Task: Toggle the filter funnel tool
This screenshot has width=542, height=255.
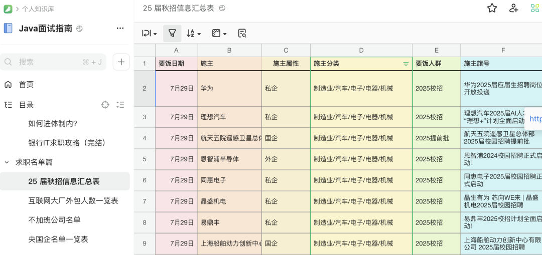Action: coord(172,34)
